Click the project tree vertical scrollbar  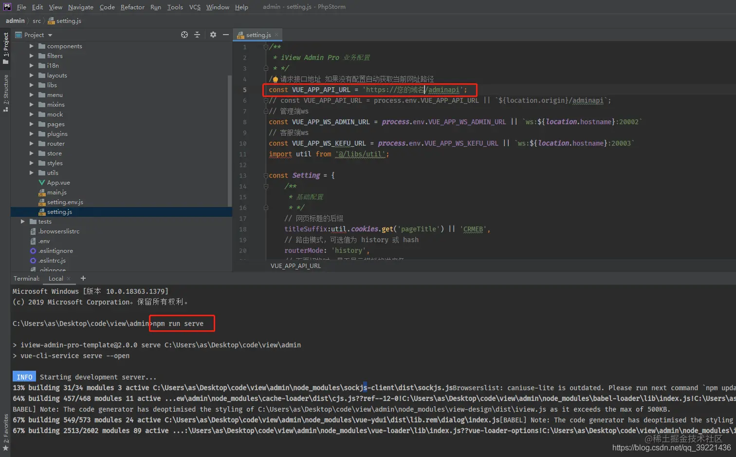coord(229,141)
